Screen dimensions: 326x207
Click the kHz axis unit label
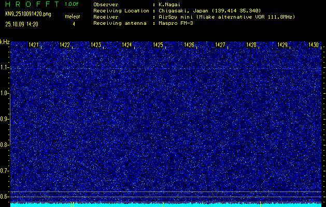[x=5, y=41]
